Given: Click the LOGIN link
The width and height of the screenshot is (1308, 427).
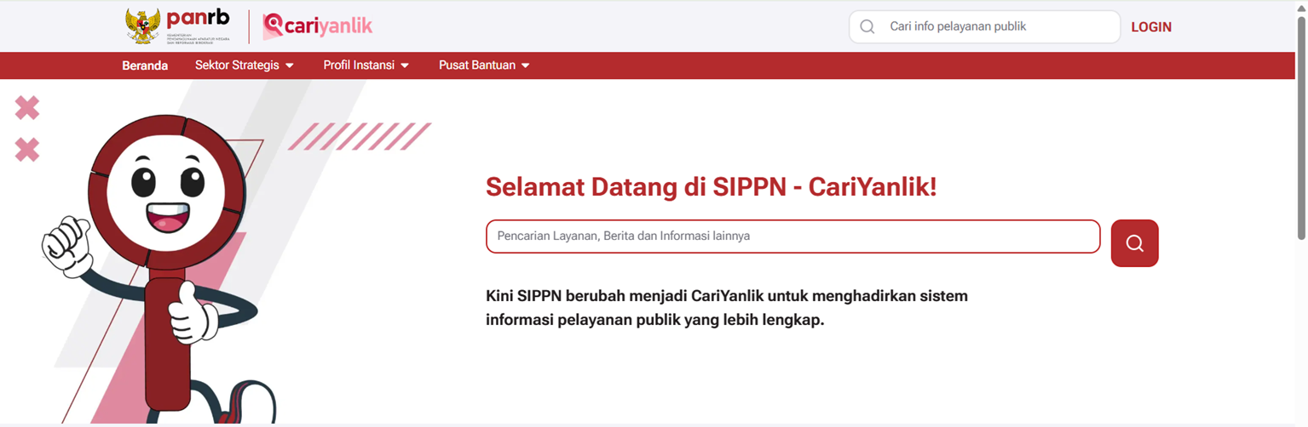Looking at the screenshot, I should (x=1151, y=27).
